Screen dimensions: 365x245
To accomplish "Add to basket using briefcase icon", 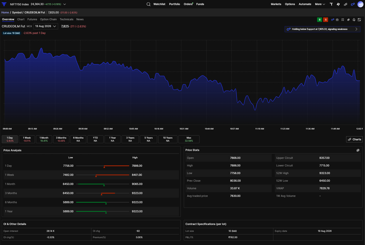I will pos(337,20).
